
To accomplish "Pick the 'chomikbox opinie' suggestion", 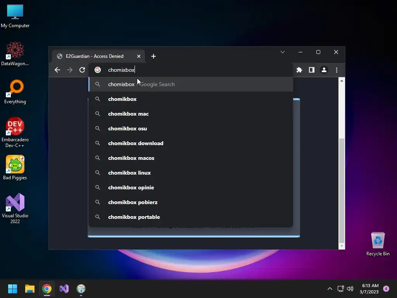I will pos(191,187).
